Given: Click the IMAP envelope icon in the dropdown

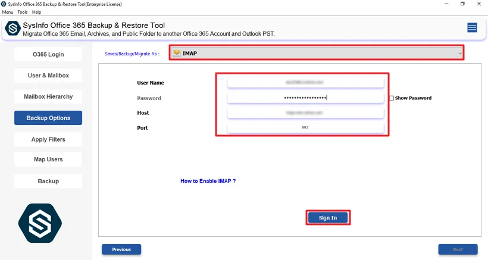Looking at the screenshot, I should (177, 53).
